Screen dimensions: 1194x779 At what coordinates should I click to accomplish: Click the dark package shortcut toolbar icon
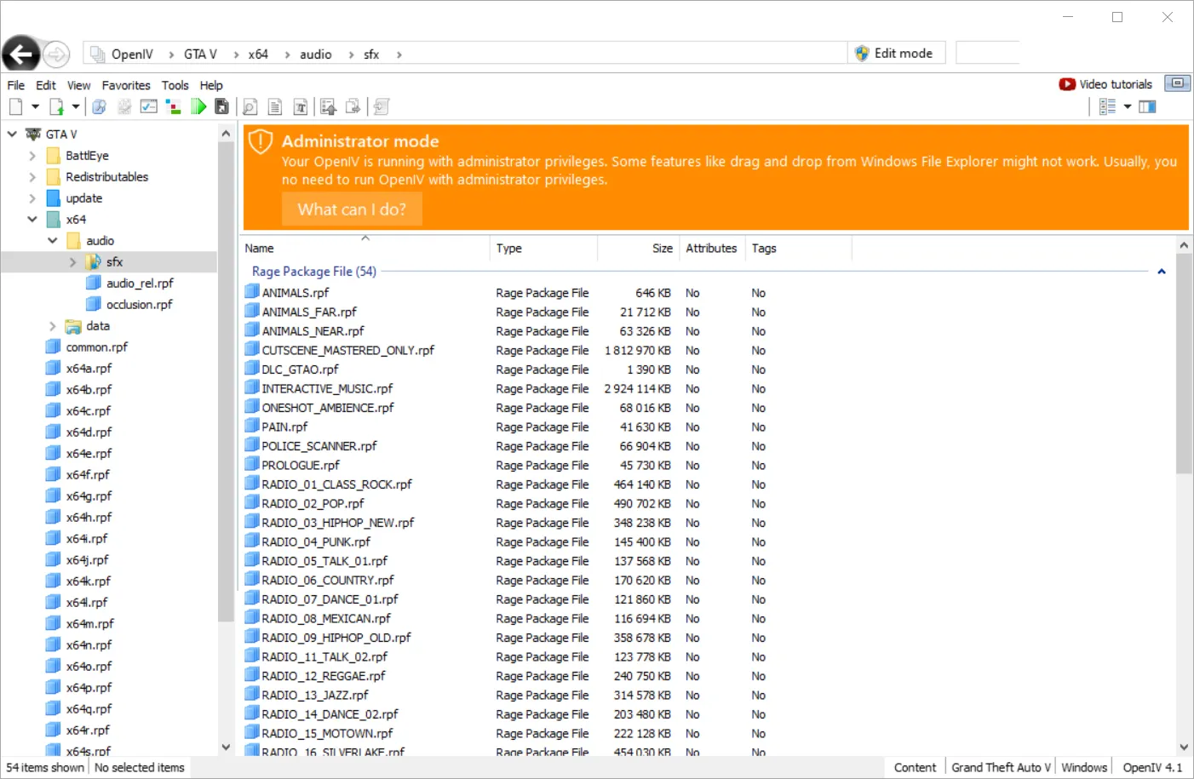coord(221,106)
